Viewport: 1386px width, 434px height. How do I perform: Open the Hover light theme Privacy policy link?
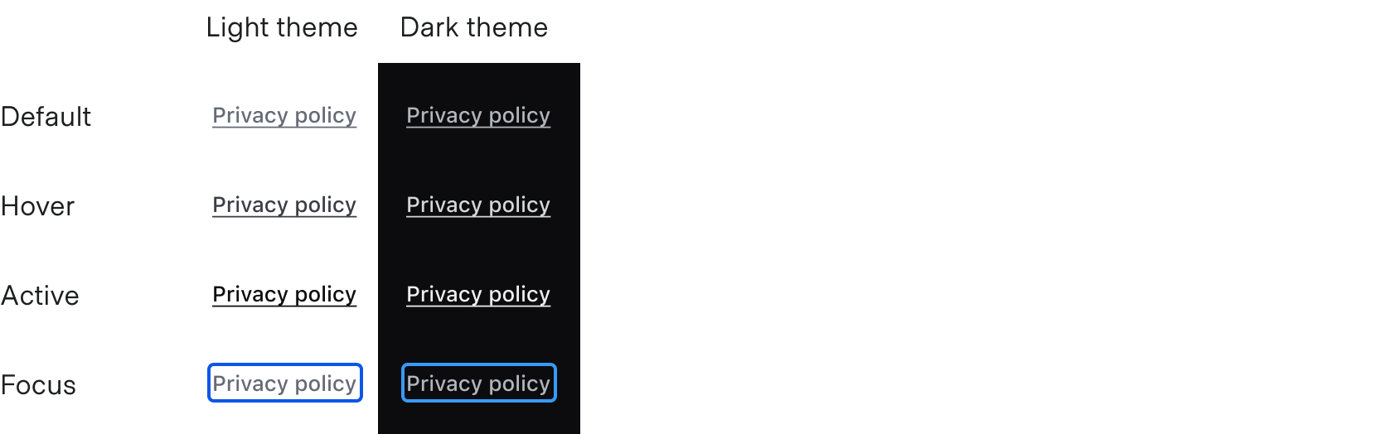point(284,205)
